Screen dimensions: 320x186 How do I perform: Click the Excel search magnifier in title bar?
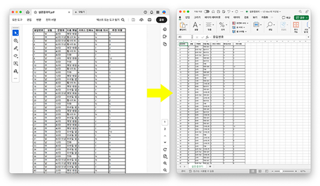pos(300,11)
